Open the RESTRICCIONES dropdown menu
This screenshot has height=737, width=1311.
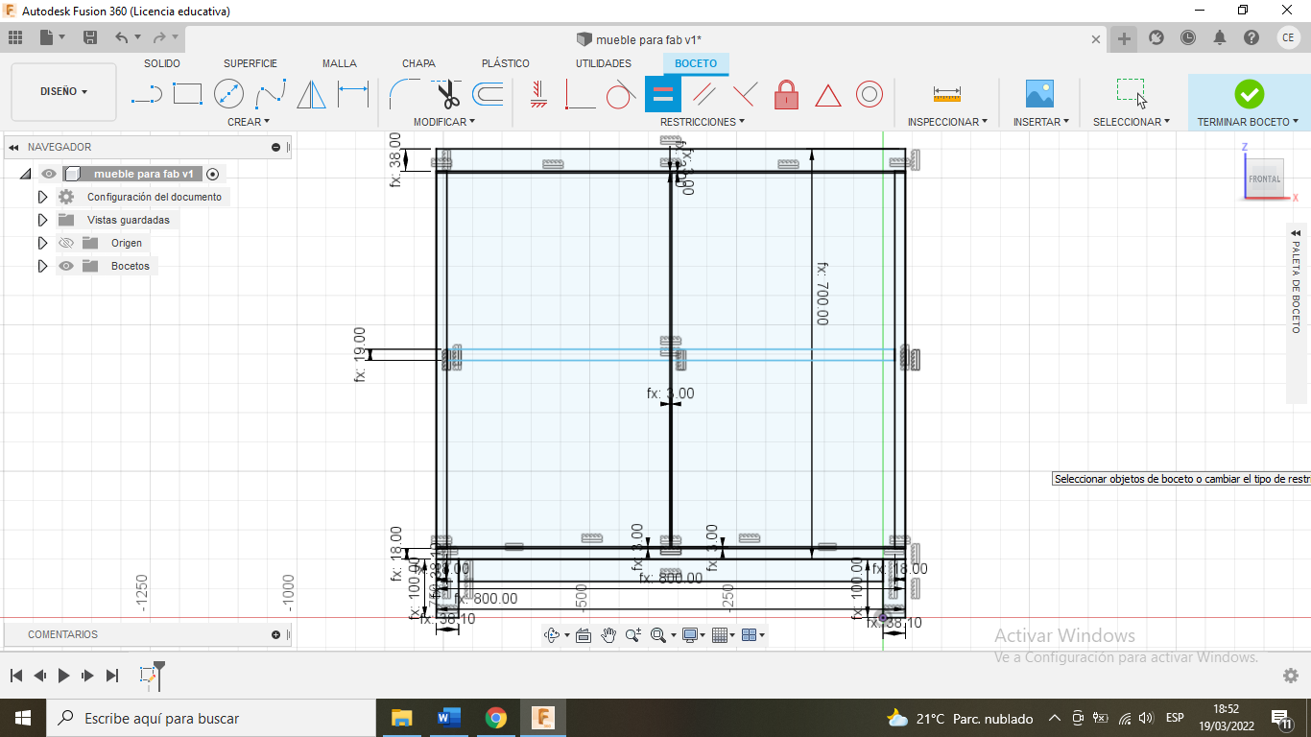pyautogui.click(x=703, y=122)
